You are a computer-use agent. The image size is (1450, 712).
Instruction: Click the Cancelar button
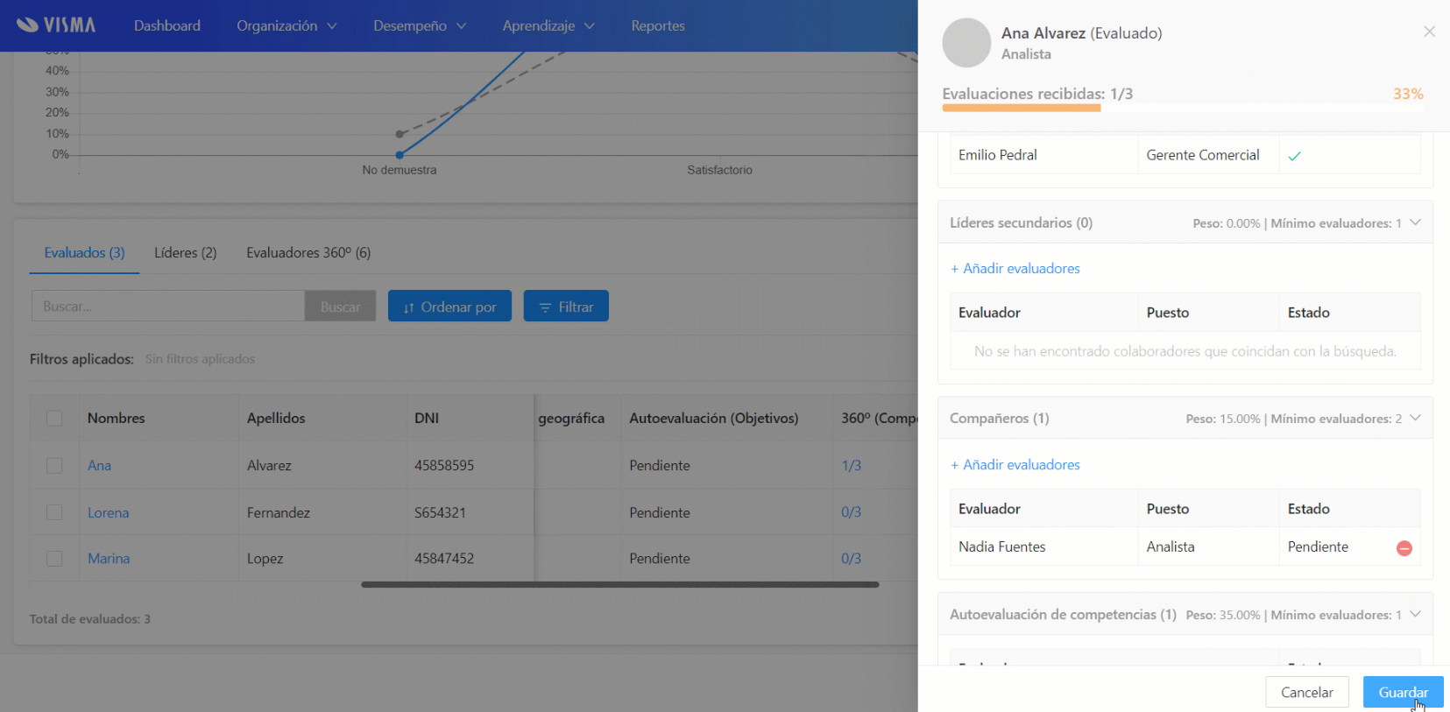tap(1307, 692)
